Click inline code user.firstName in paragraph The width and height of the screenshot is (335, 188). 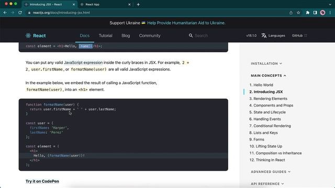tap(47, 69)
